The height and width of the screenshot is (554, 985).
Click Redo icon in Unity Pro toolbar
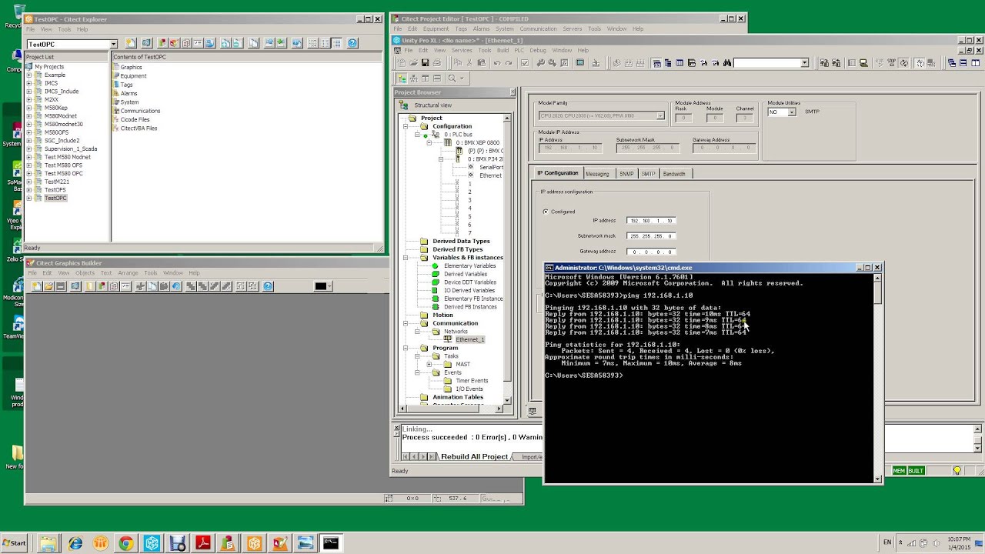509,63
